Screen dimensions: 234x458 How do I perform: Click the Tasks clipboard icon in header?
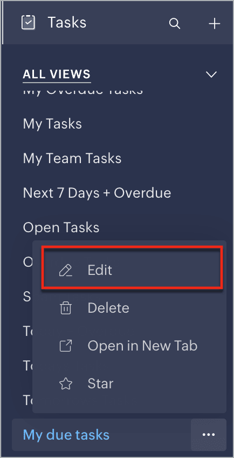(28, 23)
